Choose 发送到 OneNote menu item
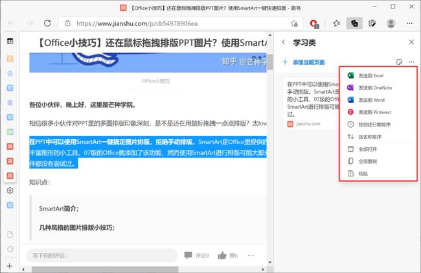Image resolution: width=421 pixels, height=273 pixels. pyautogui.click(x=378, y=88)
